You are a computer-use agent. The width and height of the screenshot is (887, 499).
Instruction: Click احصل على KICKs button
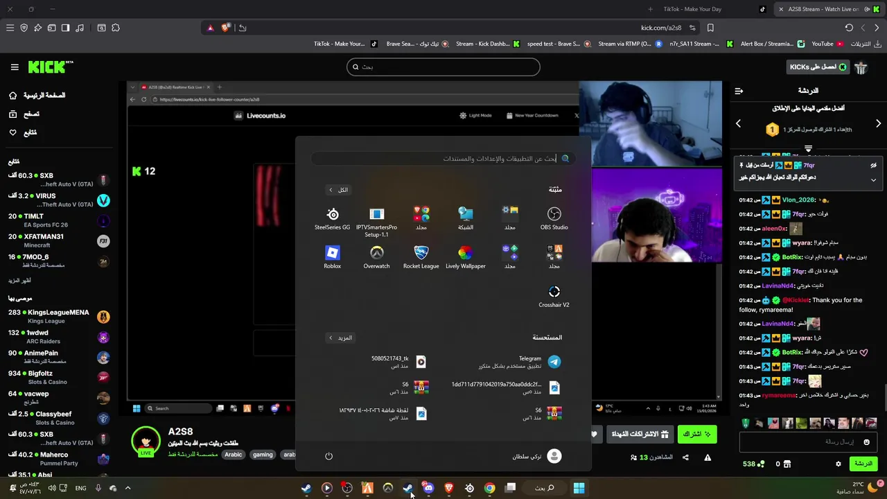coord(818,67)
